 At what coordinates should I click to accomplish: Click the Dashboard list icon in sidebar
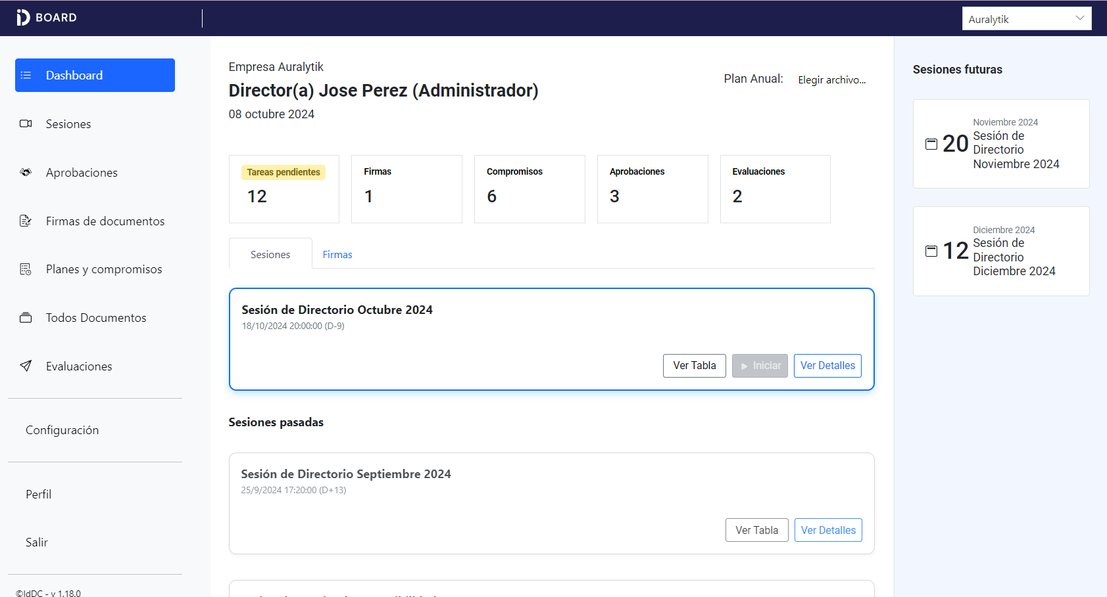pyautogui.click(x=26, y=76)
